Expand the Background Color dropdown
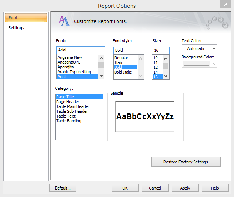 pos(214,64)
